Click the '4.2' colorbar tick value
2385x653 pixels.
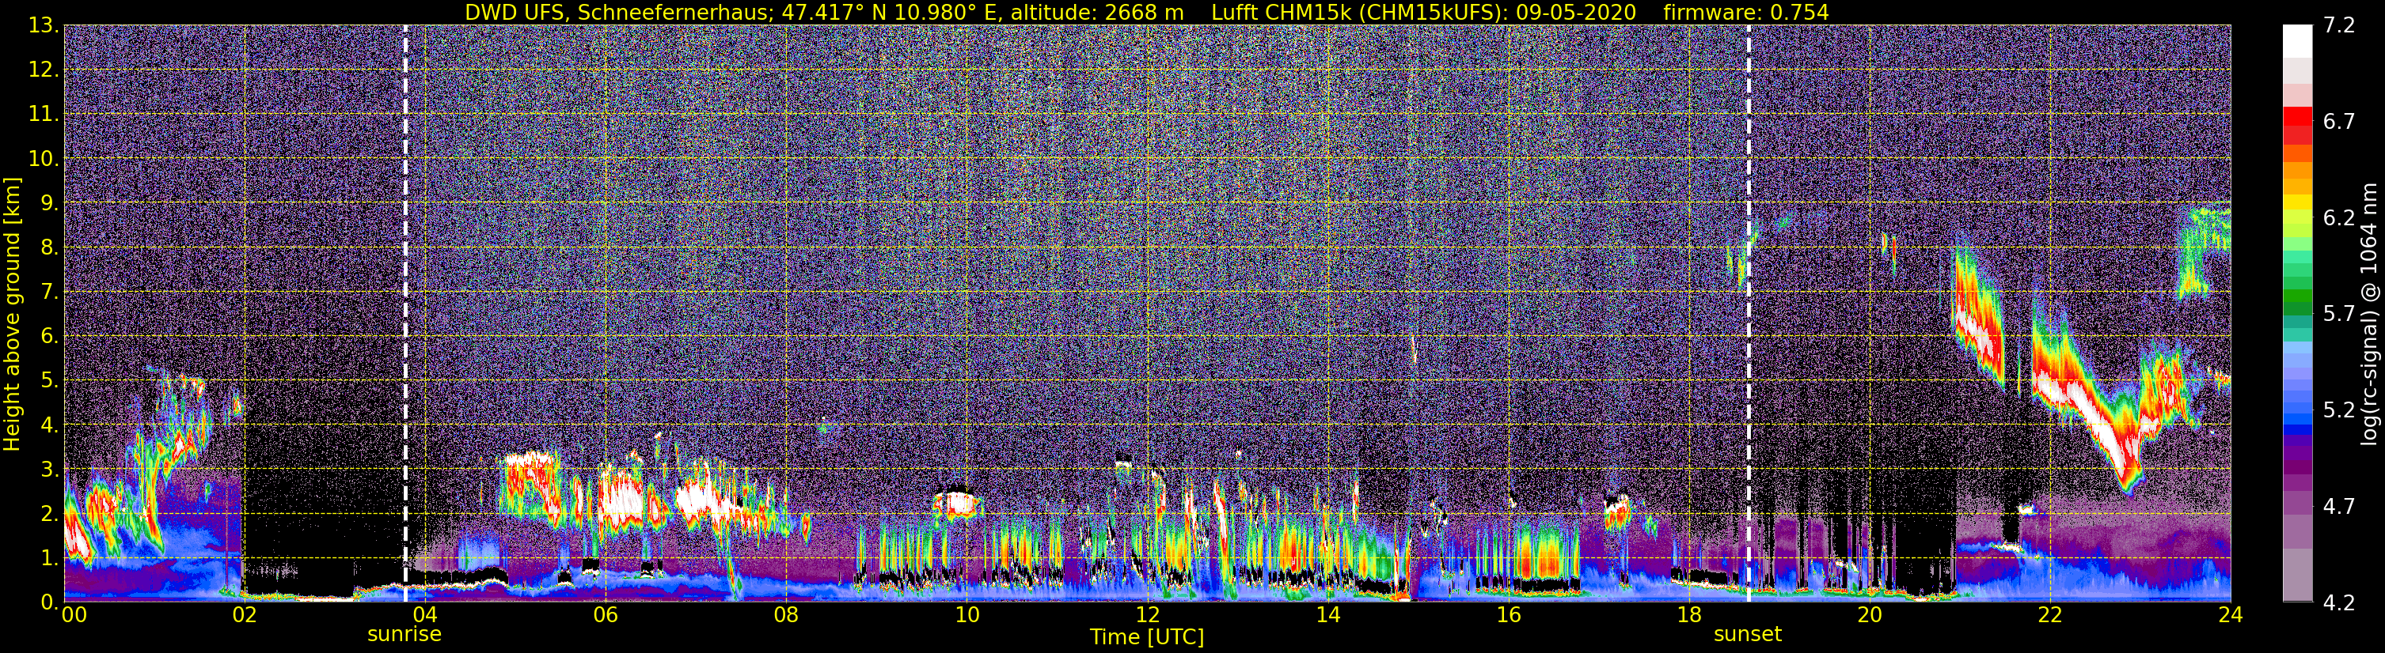click(2339, 602)
